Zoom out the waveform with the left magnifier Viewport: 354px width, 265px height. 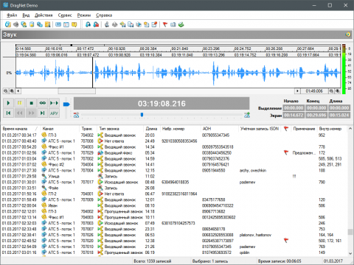pos(5,91)
